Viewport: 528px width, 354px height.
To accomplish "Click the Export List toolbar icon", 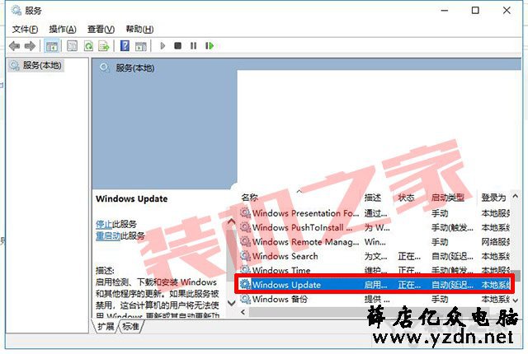I will pos(104,45).
